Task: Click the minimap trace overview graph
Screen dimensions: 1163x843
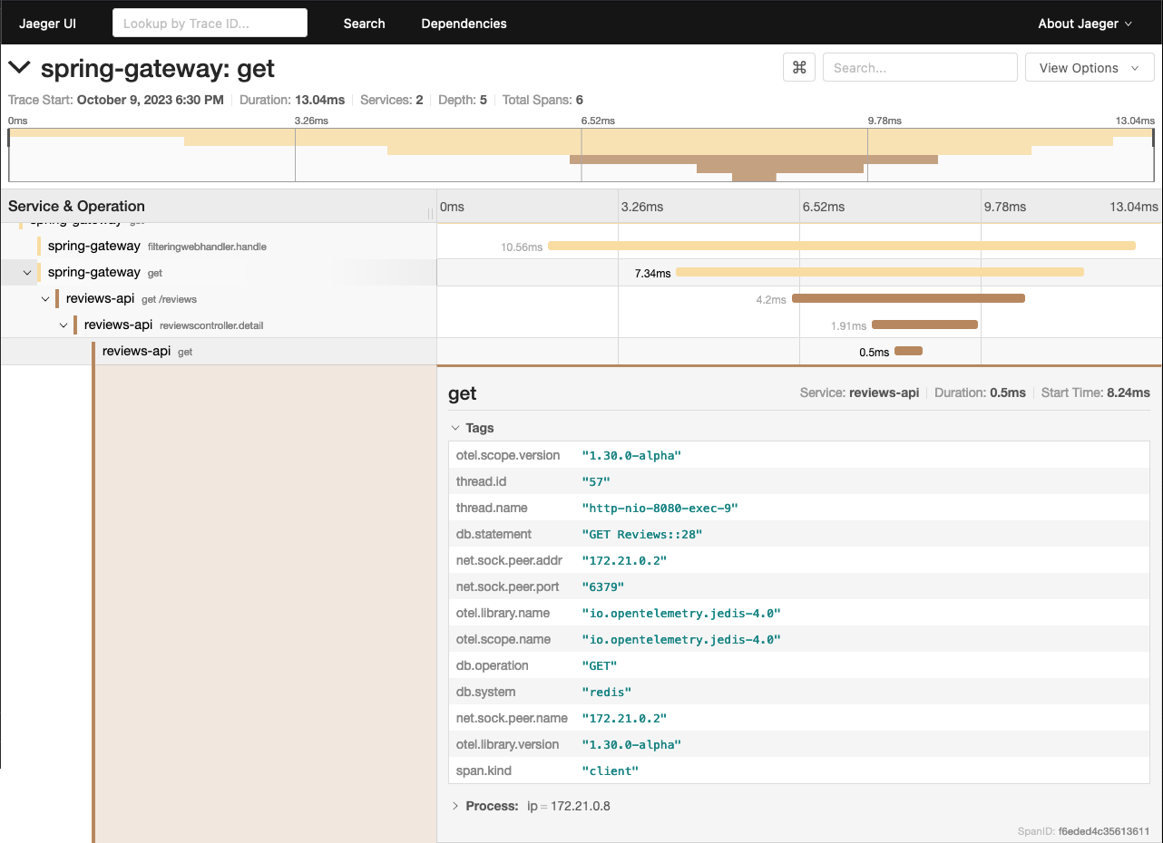Action: [581, 155]
